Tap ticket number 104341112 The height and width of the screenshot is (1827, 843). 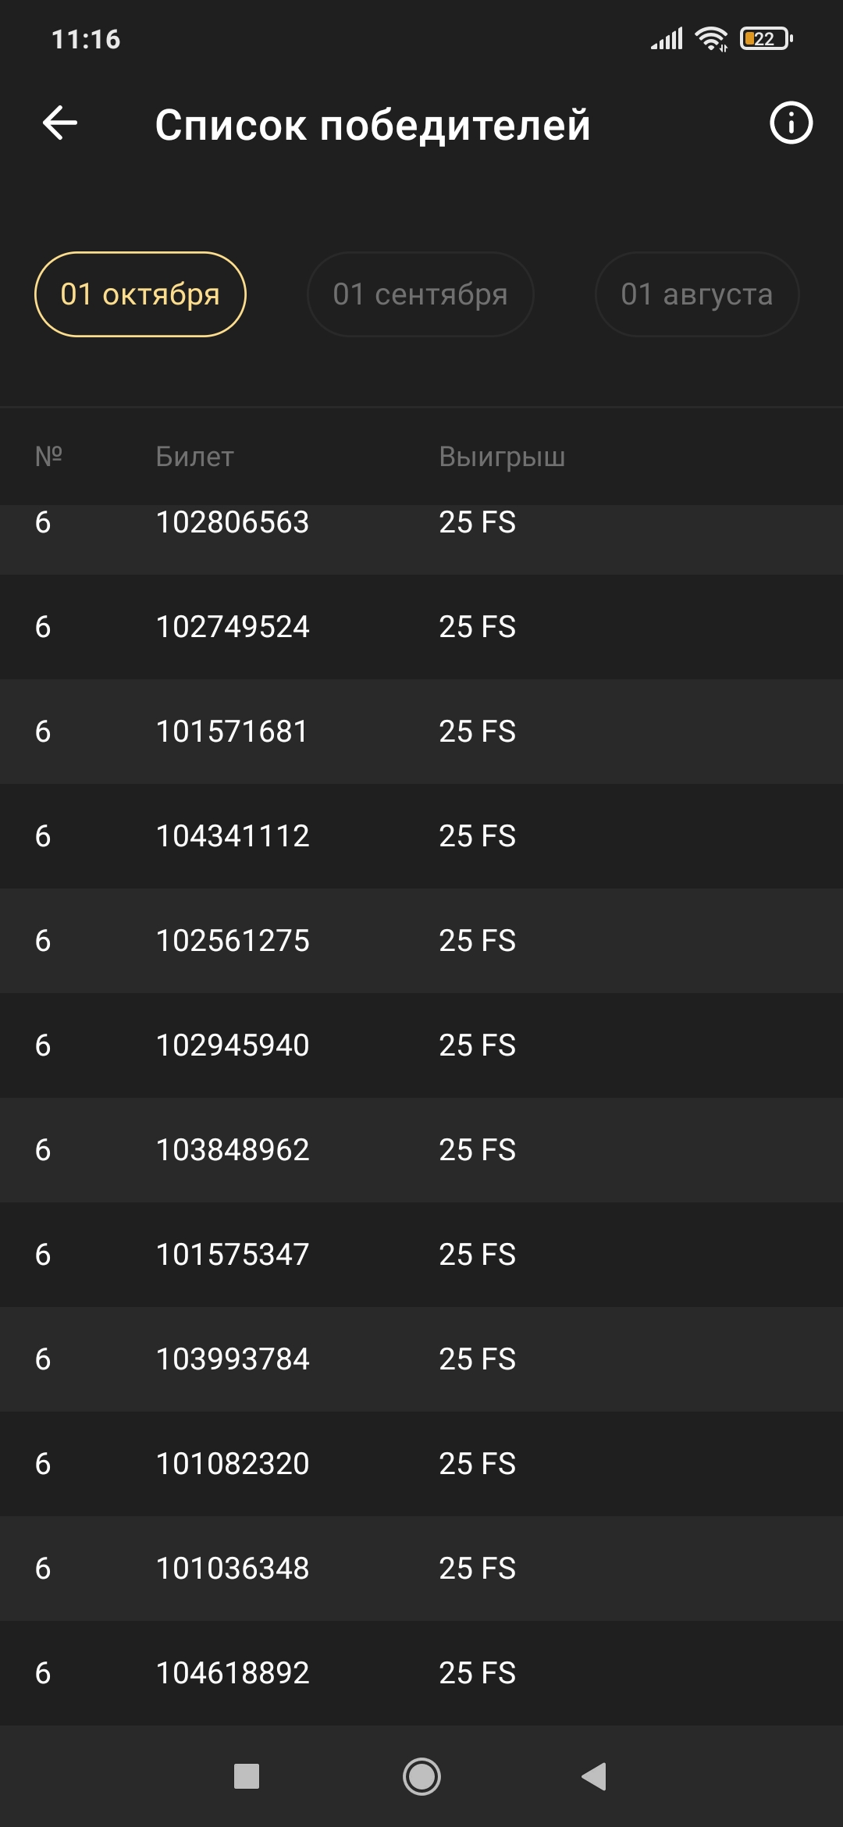pos(233,836)
